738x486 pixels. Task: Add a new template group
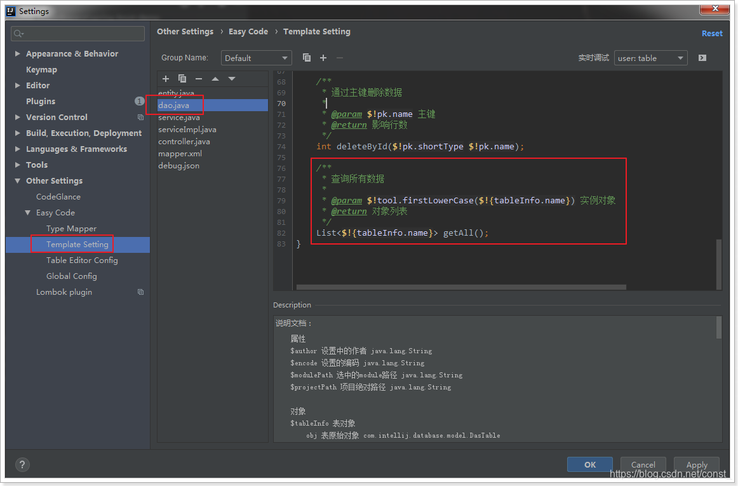323,57
